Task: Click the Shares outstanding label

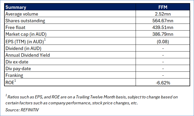Action: pos(25,21)
